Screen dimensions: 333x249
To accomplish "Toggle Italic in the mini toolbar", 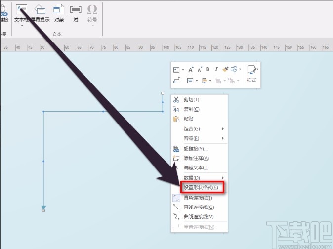I will pos(216,69).
